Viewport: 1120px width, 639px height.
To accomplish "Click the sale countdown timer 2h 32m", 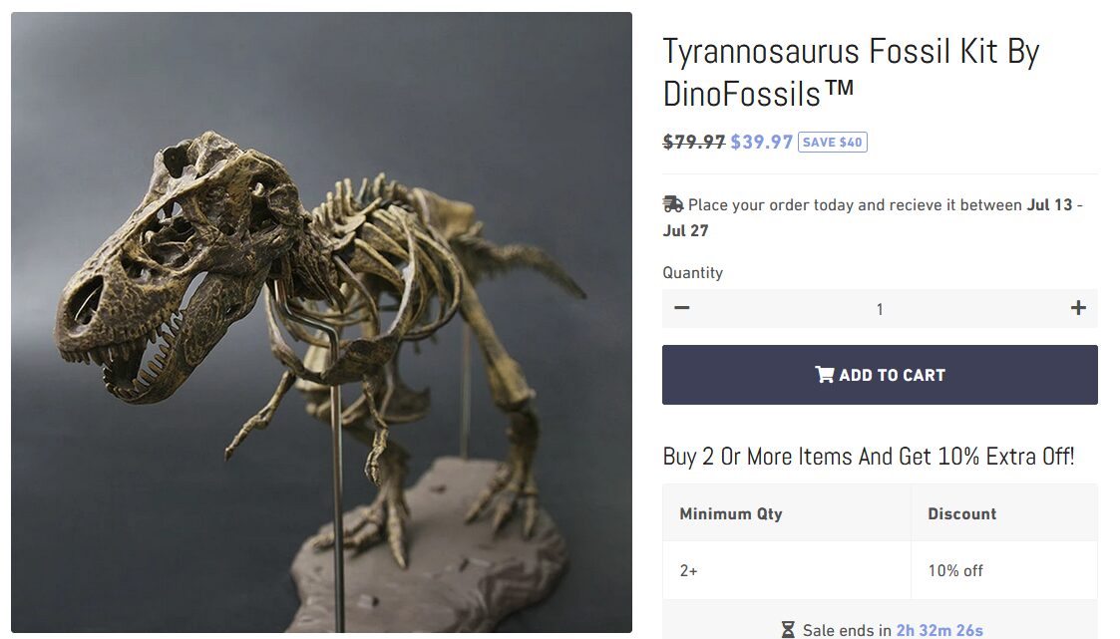I will [939, 630].
